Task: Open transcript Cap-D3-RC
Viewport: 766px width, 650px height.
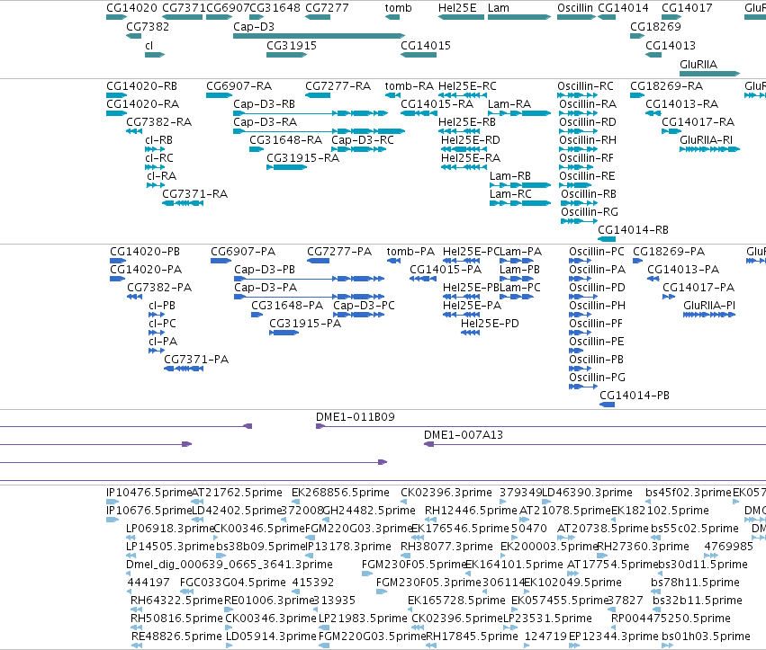Action: click(x=358, y=149)
